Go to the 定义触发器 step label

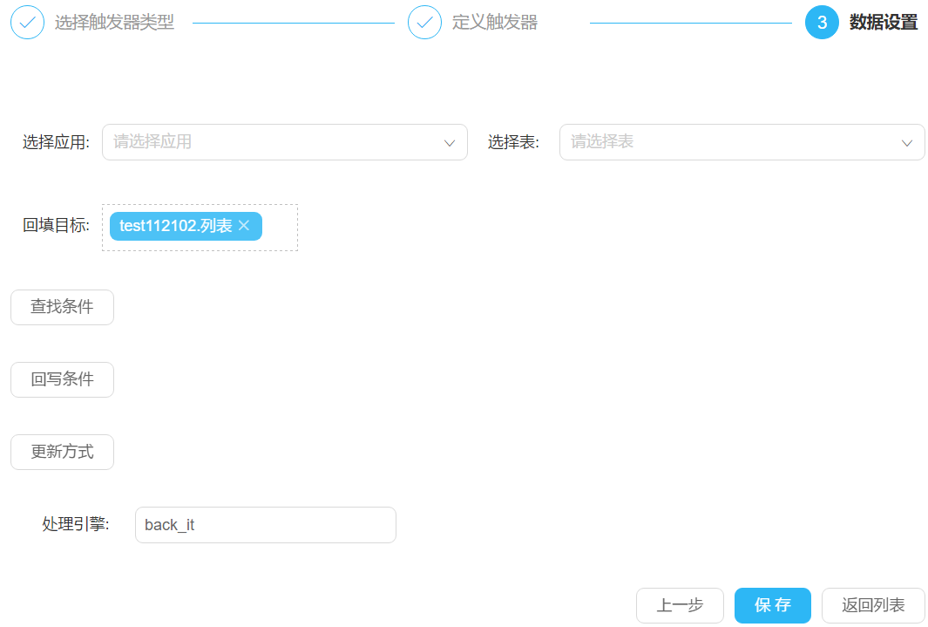495,23
